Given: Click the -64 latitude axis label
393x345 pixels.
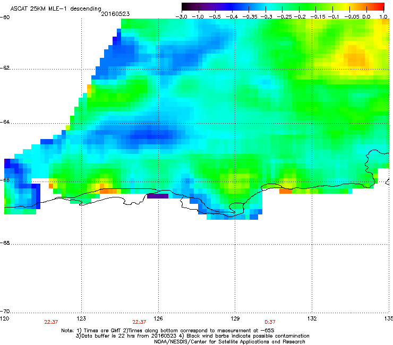Looking at the screenshot, I should (x=5, y=122).
